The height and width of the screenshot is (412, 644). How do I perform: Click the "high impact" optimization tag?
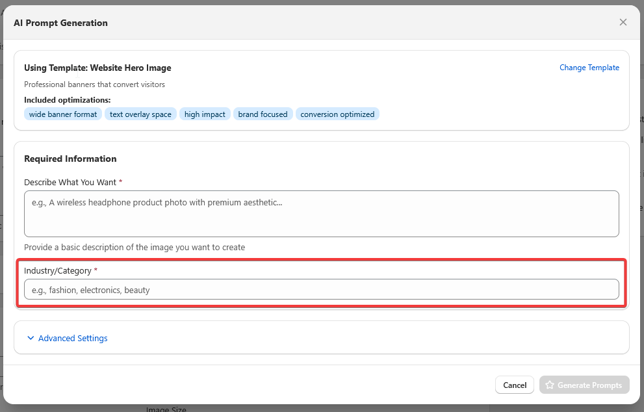pos(205,114)
